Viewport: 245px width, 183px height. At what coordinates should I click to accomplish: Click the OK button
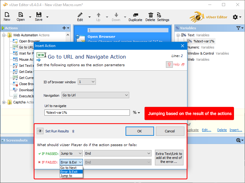140,131
